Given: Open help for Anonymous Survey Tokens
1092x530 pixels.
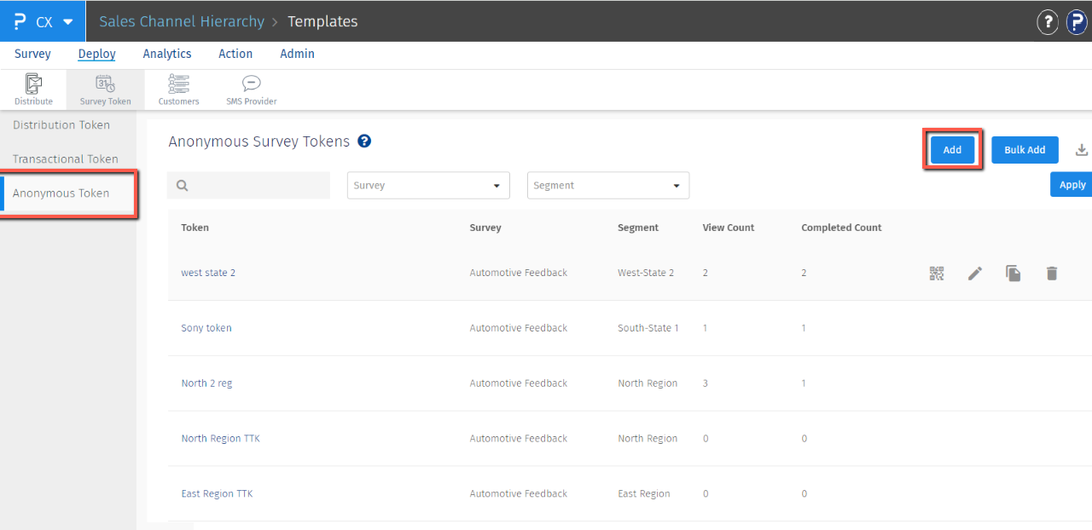Looking at the screenshot, I should [x=364, y=141].
